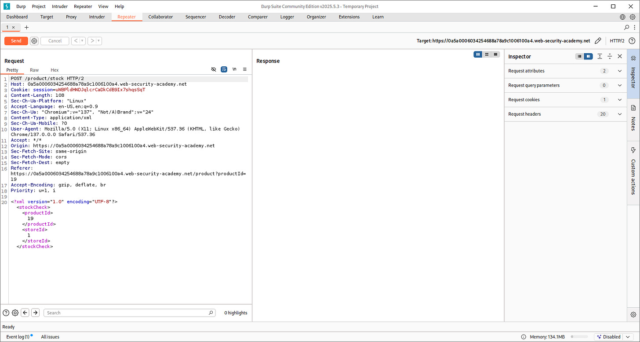Switch to the Intruder tab
640x342 pixels.
[x=97, y=17]
